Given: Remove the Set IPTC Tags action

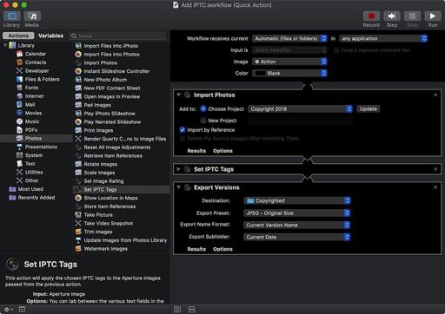Looking at the screenshot, I should coord(435,169).
